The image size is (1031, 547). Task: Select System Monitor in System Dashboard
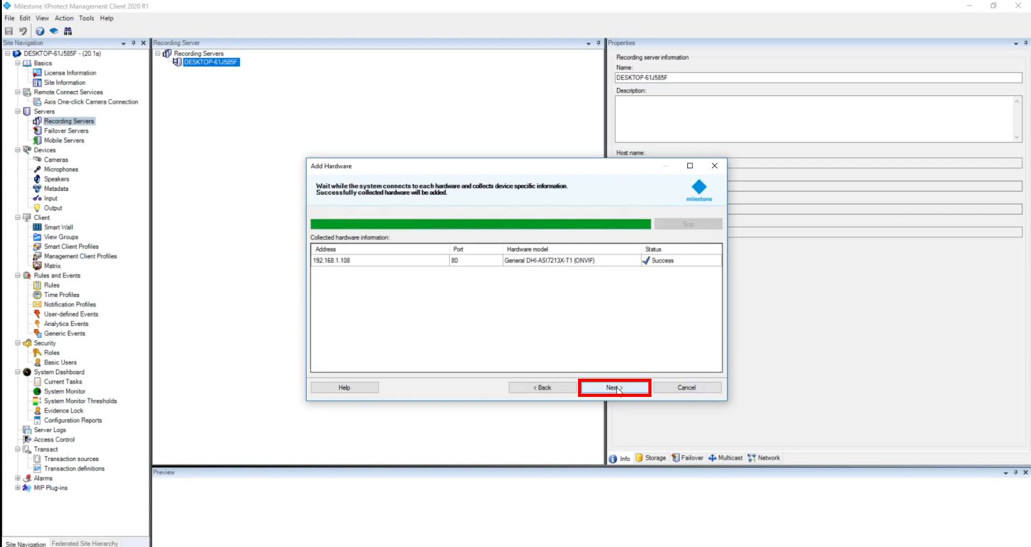[65, 391]
